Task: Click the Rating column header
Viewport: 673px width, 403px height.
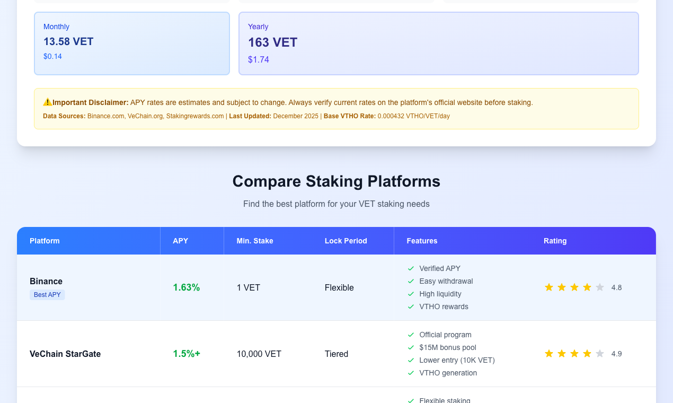Action: [x=555, y=241]
